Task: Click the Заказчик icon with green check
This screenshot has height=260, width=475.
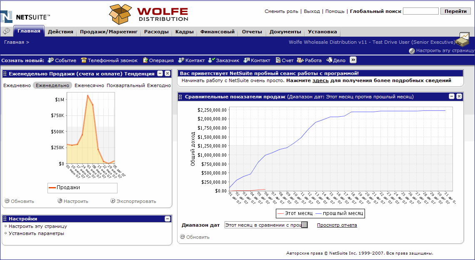Action: [211, 60]
